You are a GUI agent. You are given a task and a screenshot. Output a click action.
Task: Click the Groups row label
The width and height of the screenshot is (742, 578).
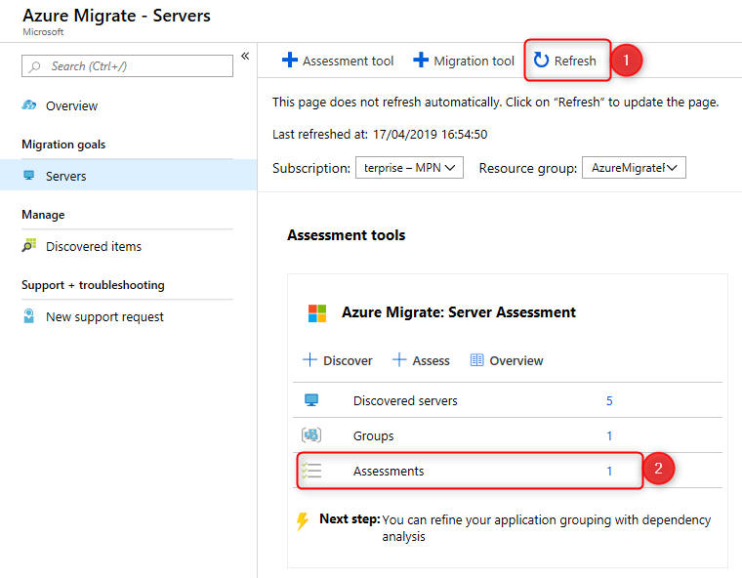(x=373, y=436)
